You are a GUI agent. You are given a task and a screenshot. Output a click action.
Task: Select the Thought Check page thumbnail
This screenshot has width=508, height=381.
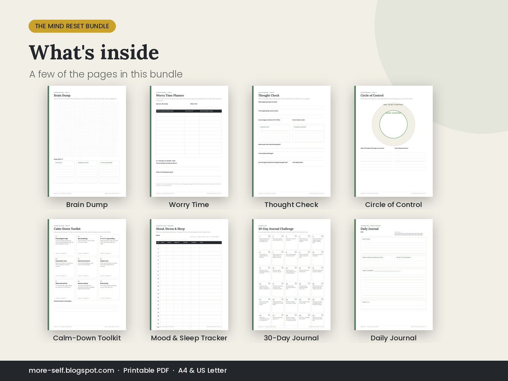click(x=291, y=141)
